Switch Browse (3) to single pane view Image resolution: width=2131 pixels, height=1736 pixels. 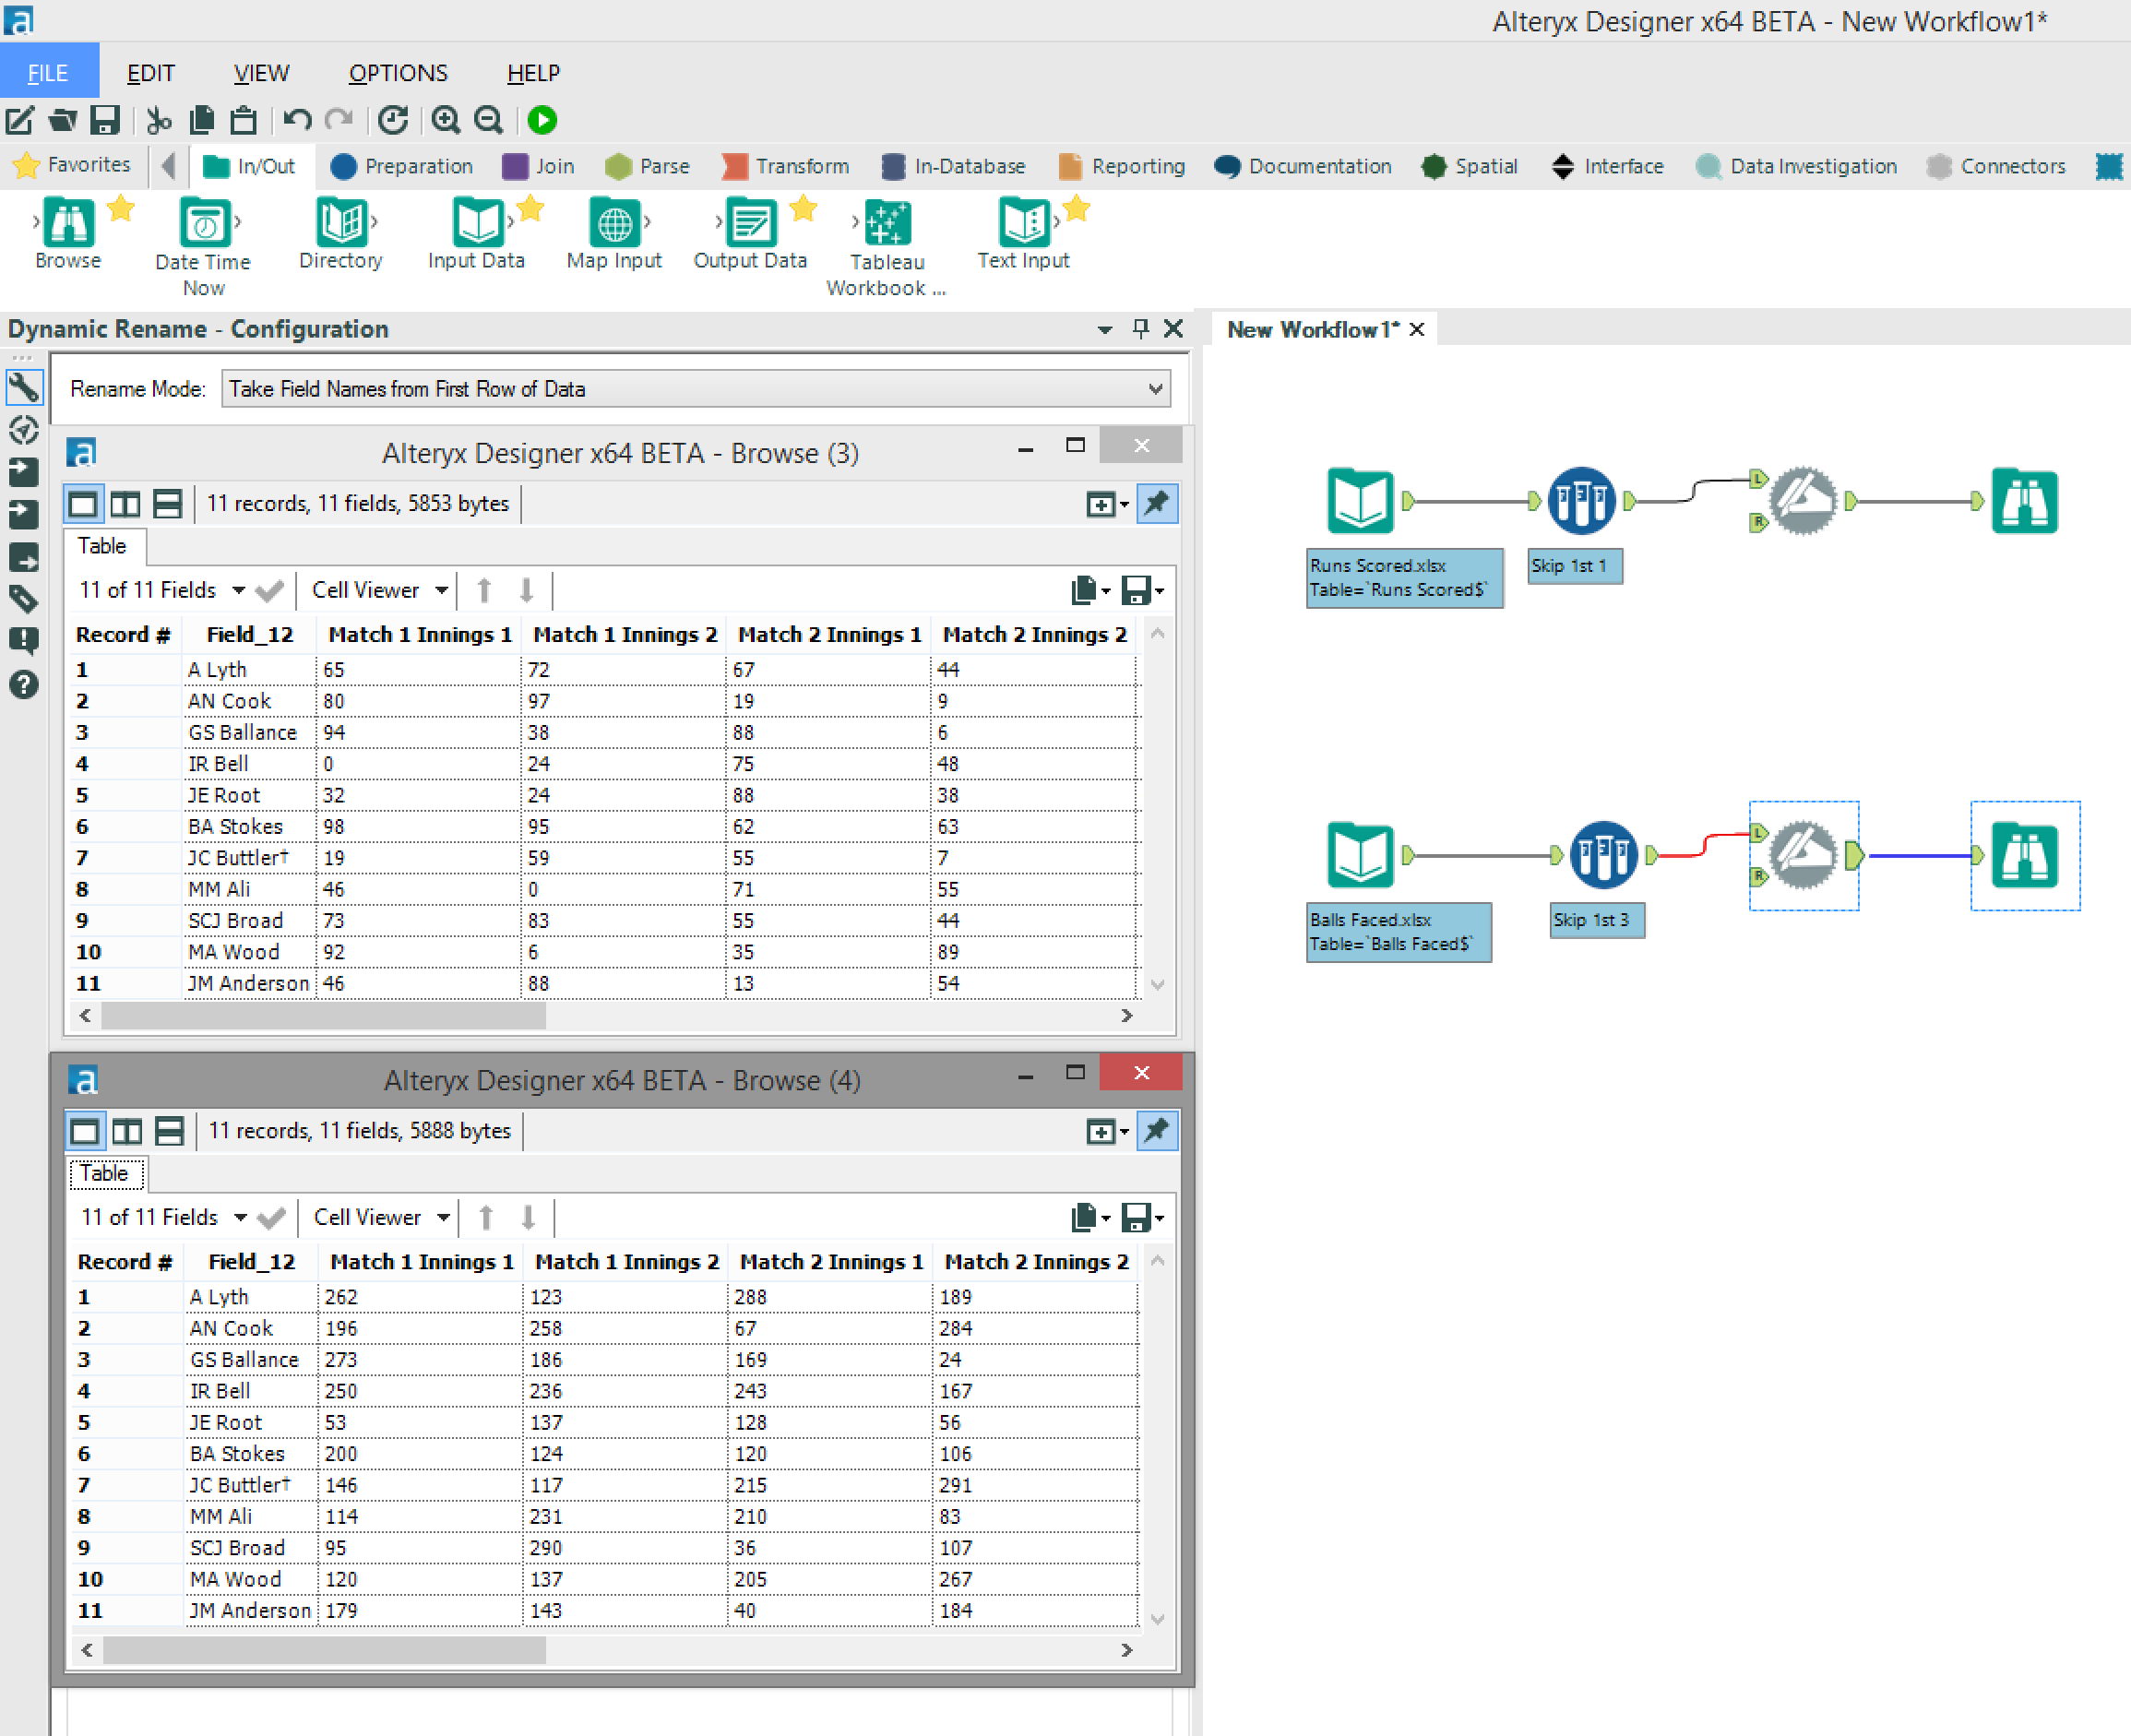coord(83,504)
